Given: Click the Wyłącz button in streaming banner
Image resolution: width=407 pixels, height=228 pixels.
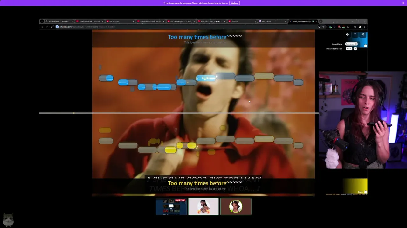Looking at the screenshot, I should tap(235, 3).
